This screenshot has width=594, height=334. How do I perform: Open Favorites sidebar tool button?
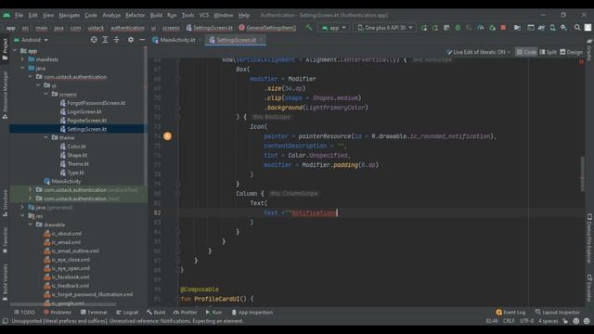point(5,240)
